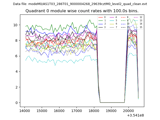Screen dimensions: 160x120
Task: Click the x-axis tick label 19000
Action: coord(111,110)
